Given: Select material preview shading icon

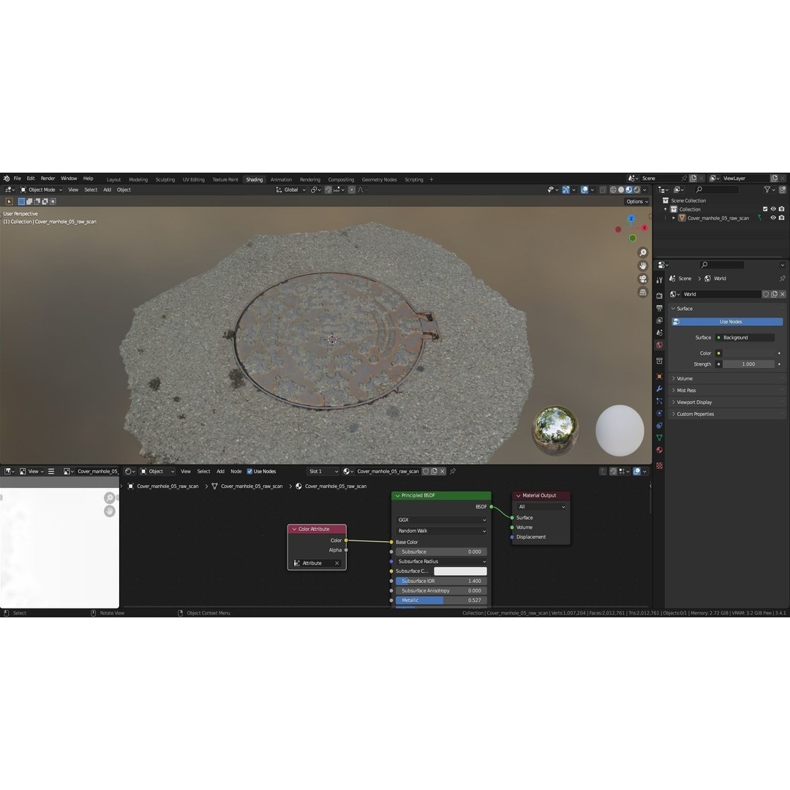Looking at the screenshot, I should click(629, 190).
